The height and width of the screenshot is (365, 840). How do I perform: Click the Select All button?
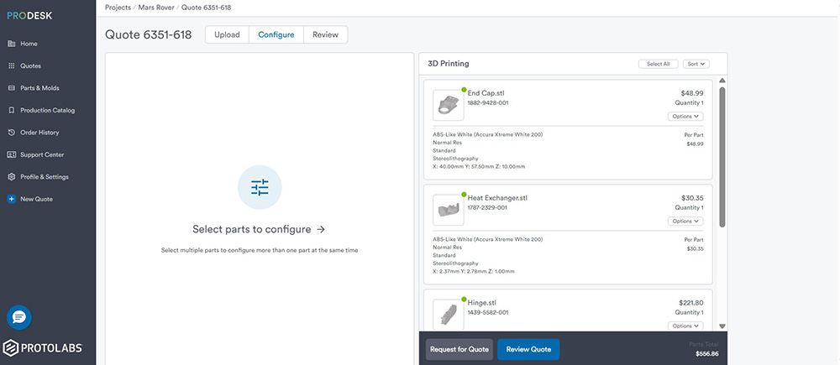658,64
